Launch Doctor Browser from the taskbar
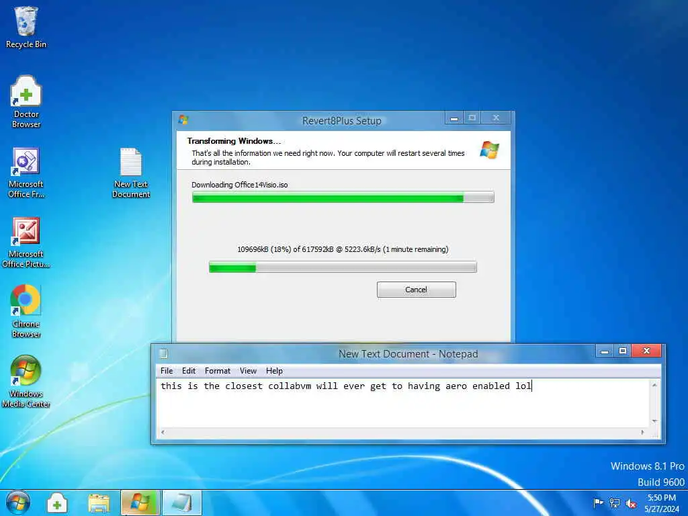Image resolution: width=688 pixels, height=516 pixels. click(57, 503)
